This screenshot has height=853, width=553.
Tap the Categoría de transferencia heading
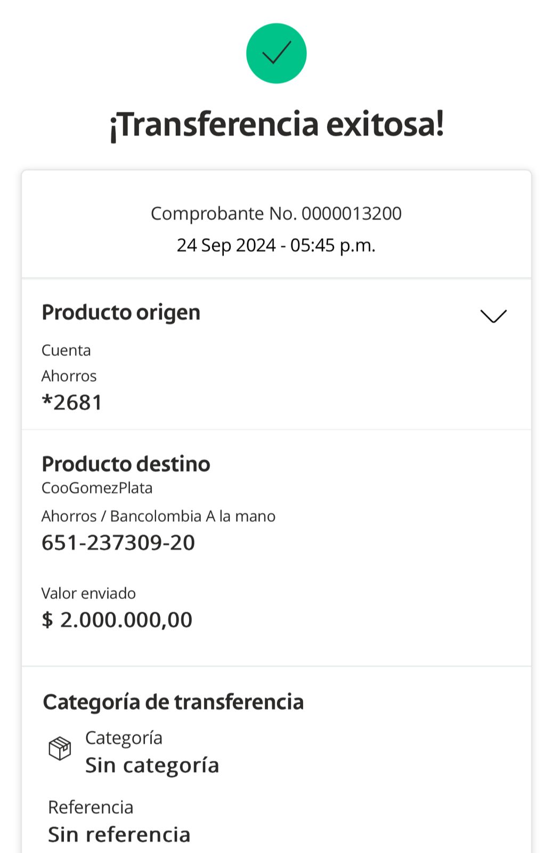coord(173,702)
